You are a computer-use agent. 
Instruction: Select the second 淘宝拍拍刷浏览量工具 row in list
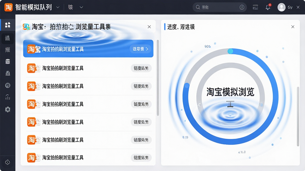89,68
